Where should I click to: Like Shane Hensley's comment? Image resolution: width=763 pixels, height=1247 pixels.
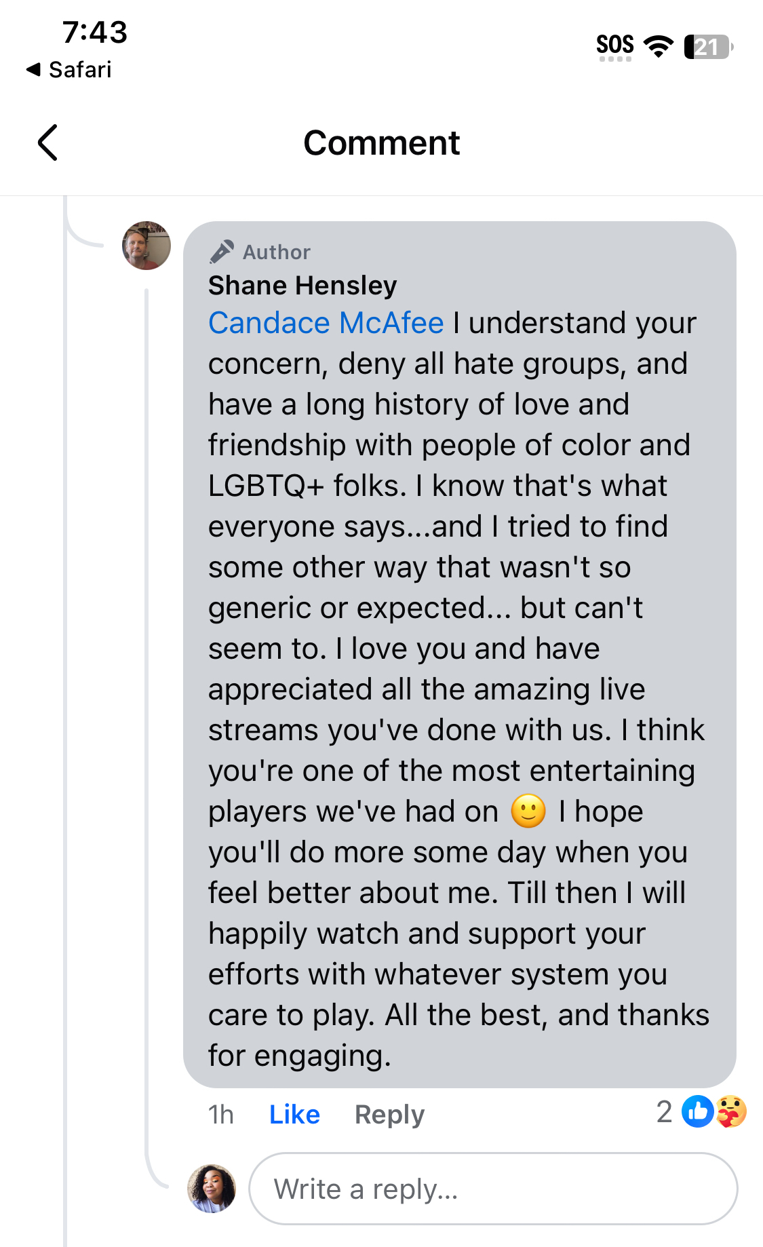pyautogui.click(x=294, y=1115)
